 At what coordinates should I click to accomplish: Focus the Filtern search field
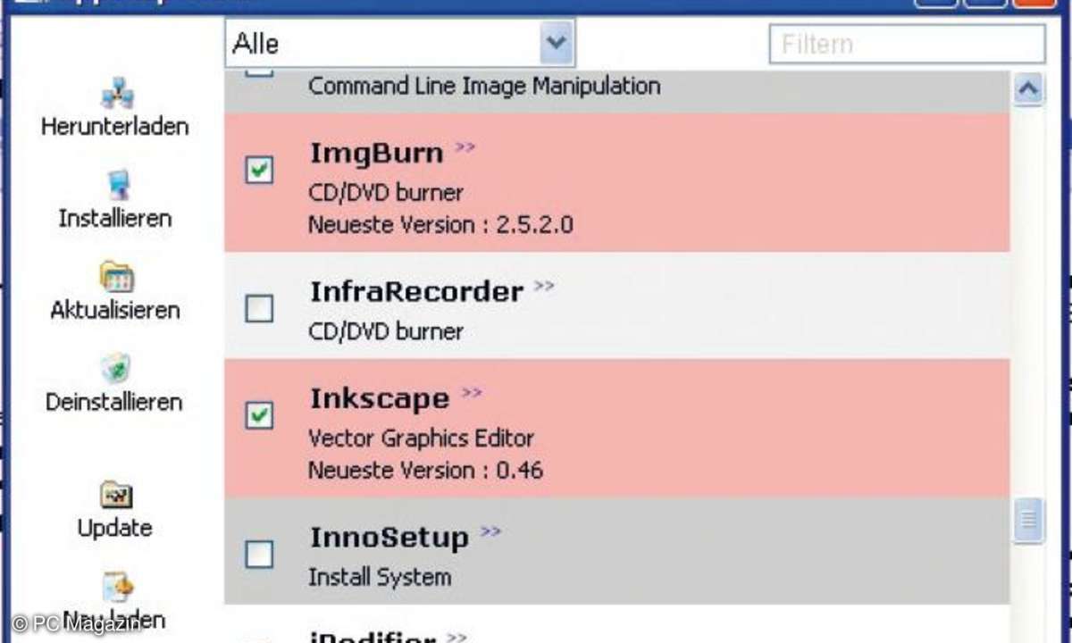907,44
